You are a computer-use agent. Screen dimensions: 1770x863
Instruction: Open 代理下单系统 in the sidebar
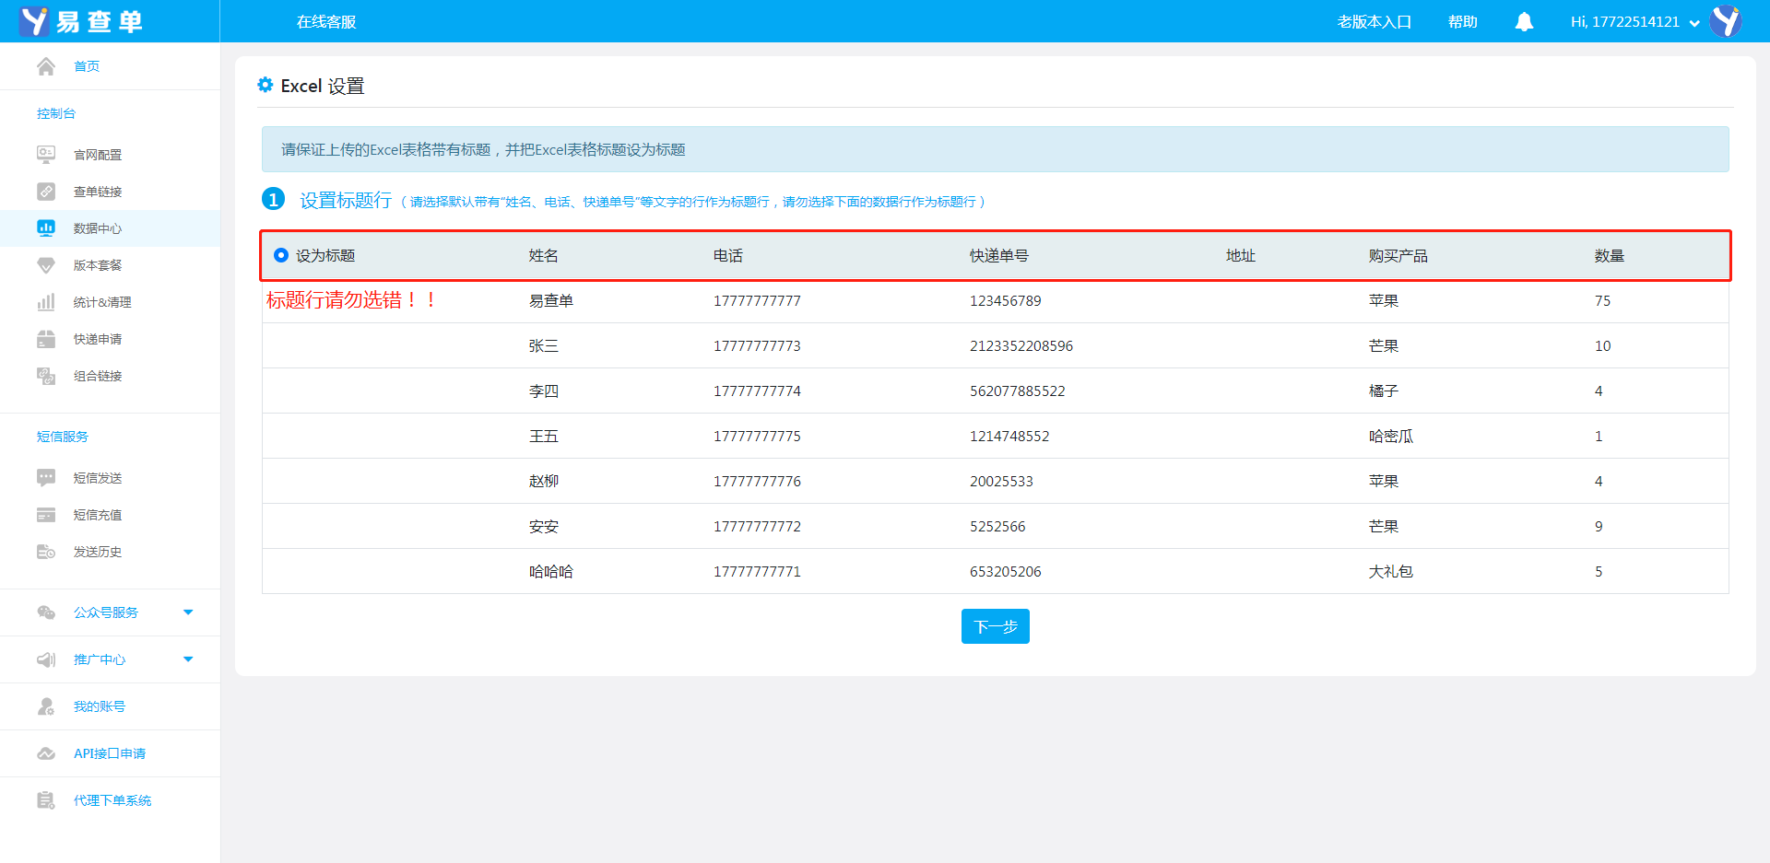(x=112, y=800)
